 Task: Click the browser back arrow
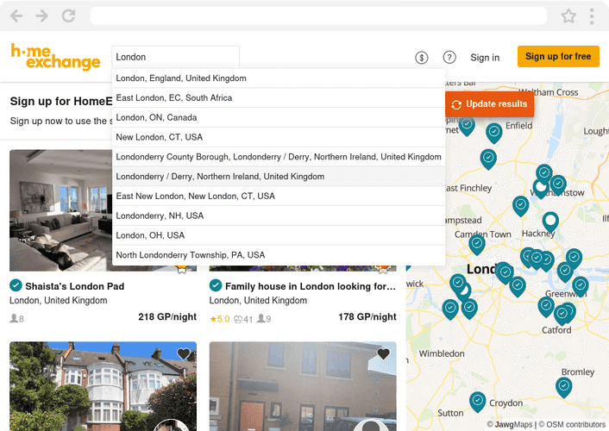16,16
